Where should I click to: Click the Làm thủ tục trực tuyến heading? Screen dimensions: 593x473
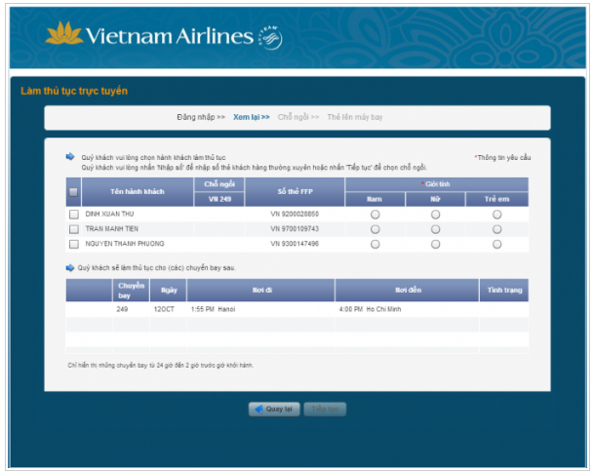pyautogui.click(x=74, y=91)
